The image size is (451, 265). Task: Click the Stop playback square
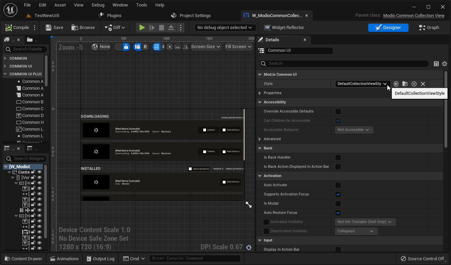pos(162,28)
